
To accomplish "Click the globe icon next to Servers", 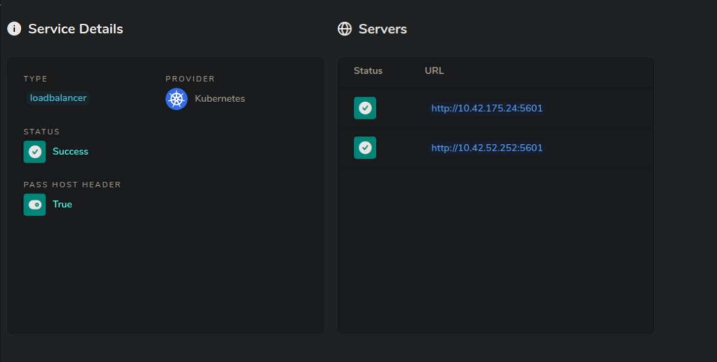I will coord(344,29).
